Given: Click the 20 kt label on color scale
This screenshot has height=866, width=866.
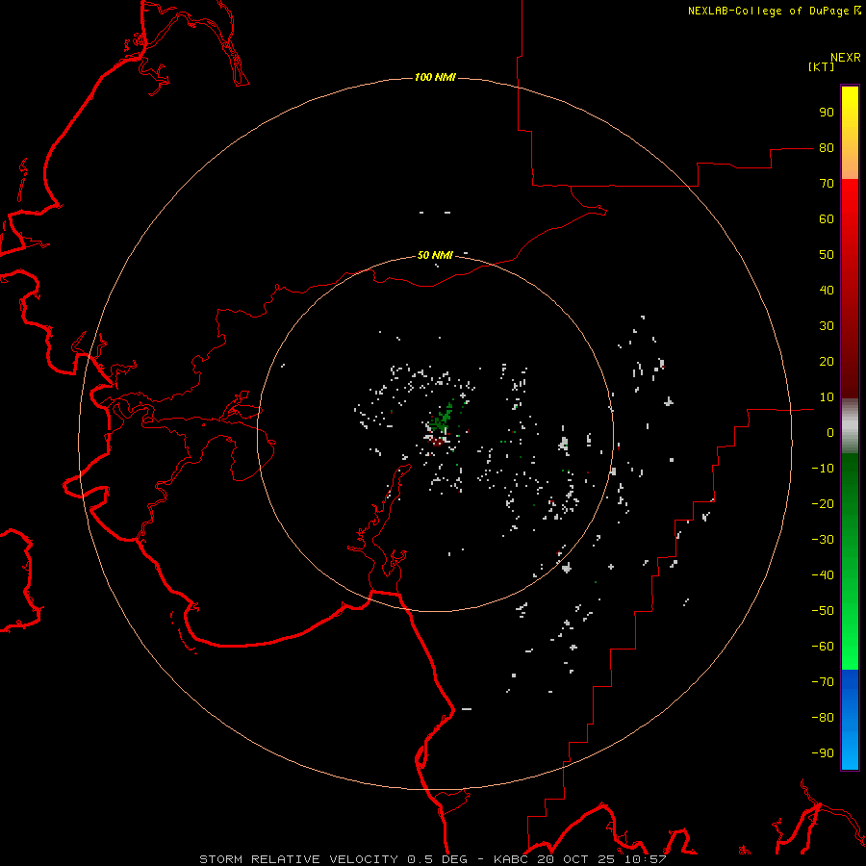Looking at the screenshot, I should (827, 362).
